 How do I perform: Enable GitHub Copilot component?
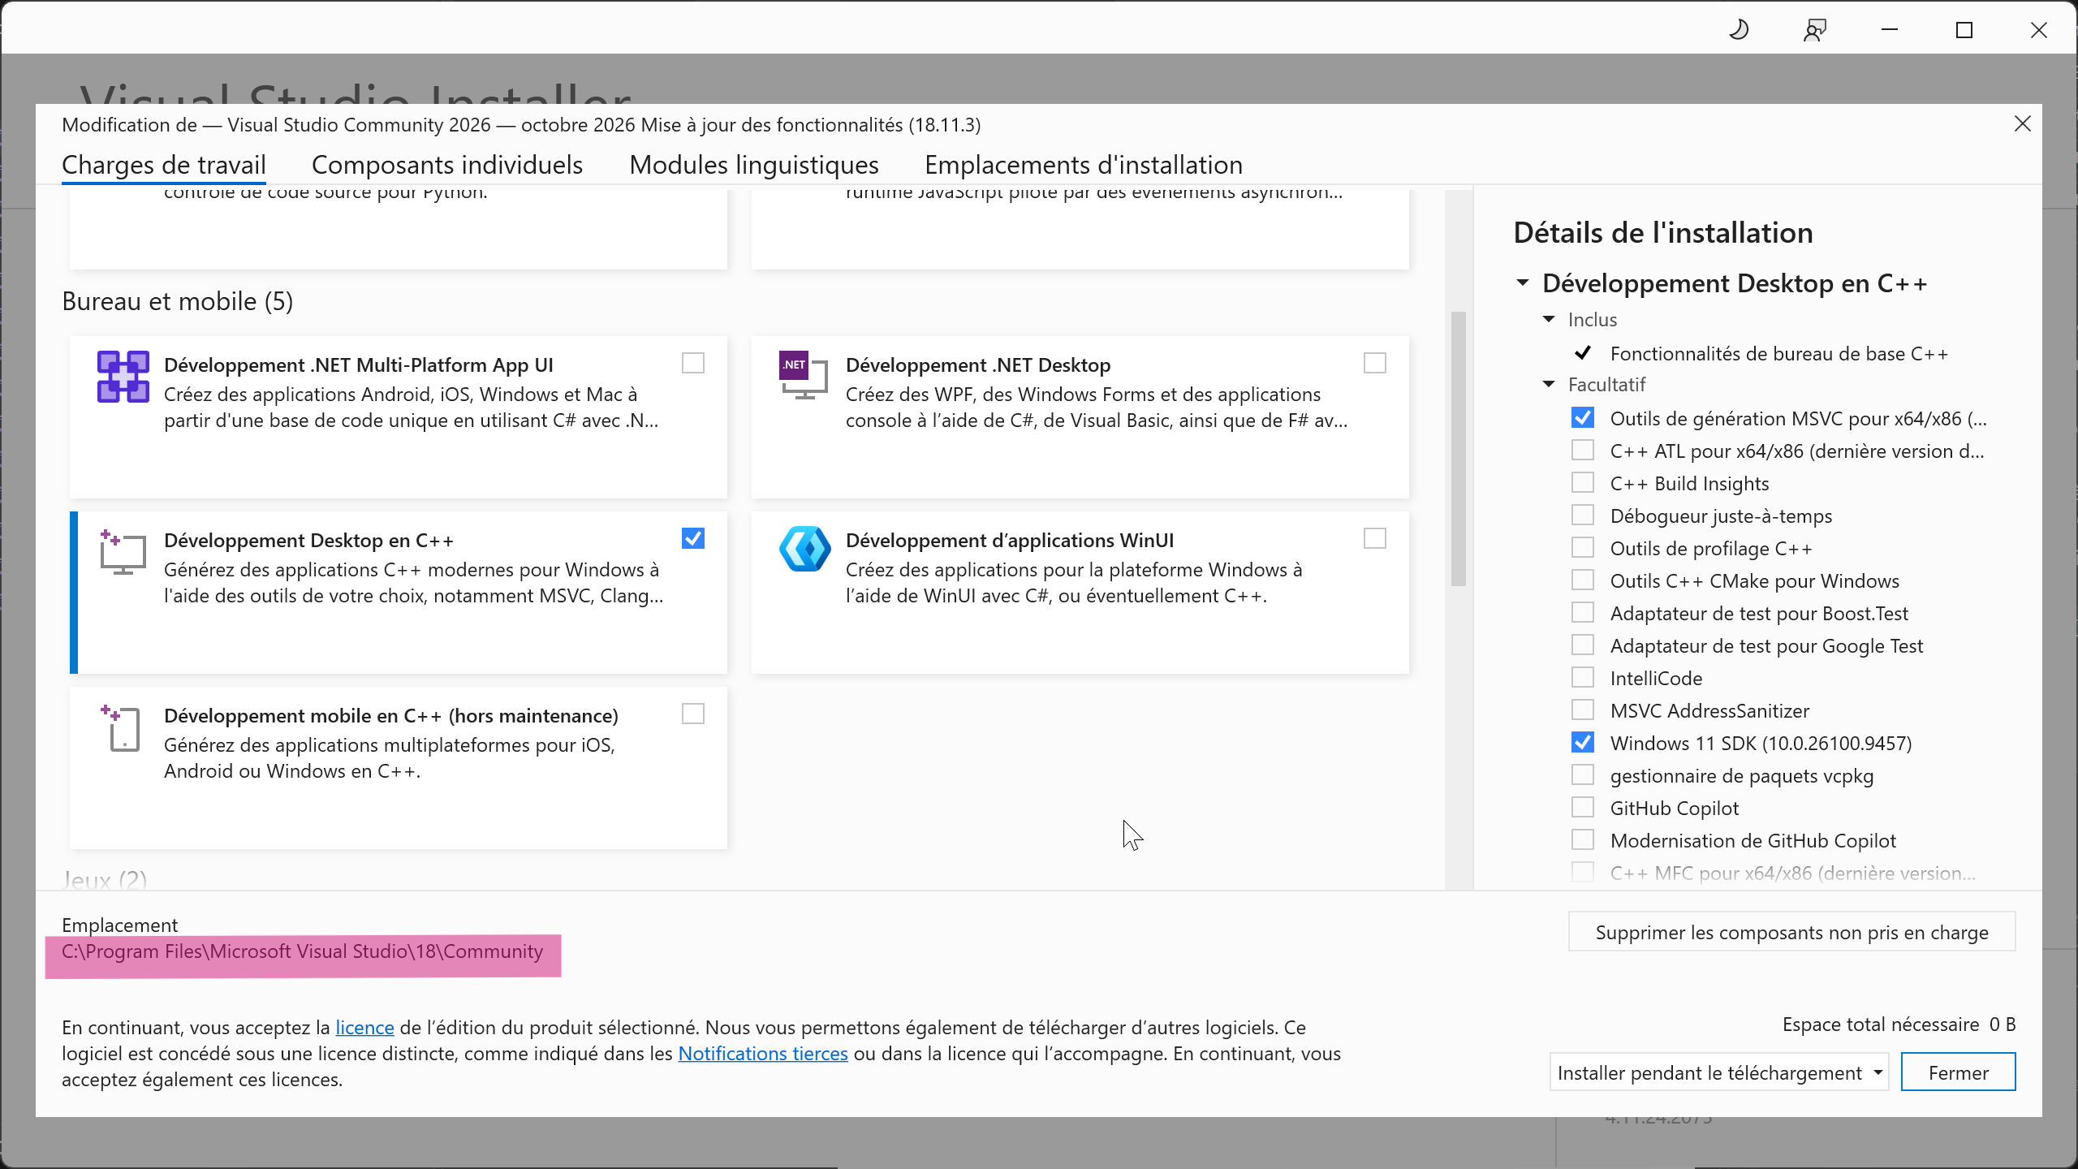[1583, 808]
